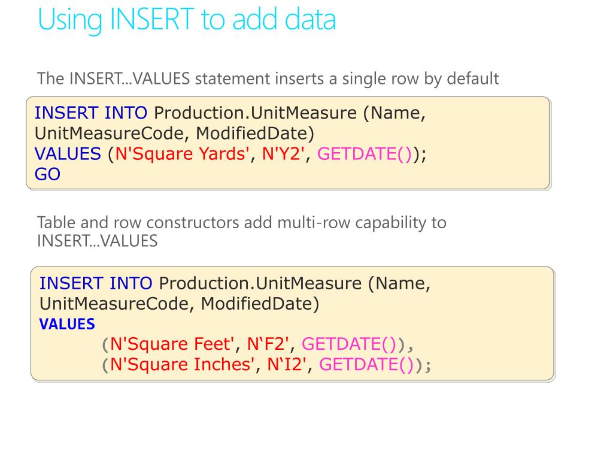Click "UnitMeasureCode, ModifiedDate)" in the second code box

pos(180,304)
